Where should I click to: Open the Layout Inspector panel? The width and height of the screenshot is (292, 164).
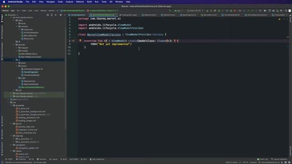[279, 159]
